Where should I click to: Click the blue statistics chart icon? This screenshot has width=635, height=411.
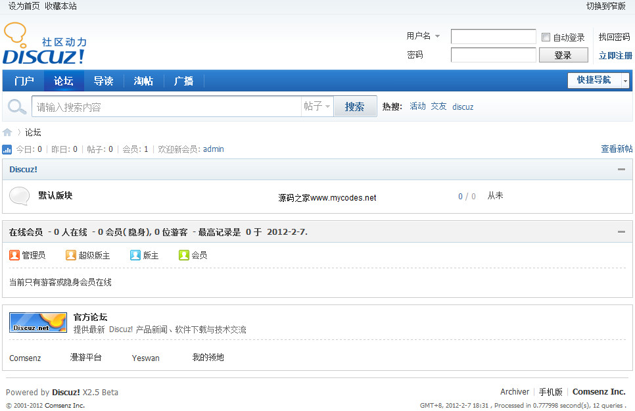tap(7, 149)
